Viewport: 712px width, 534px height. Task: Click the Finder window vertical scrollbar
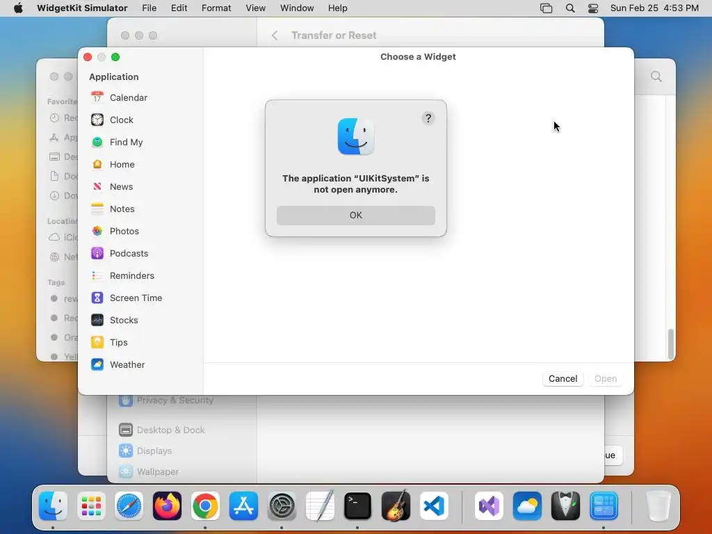coord(671,343)
